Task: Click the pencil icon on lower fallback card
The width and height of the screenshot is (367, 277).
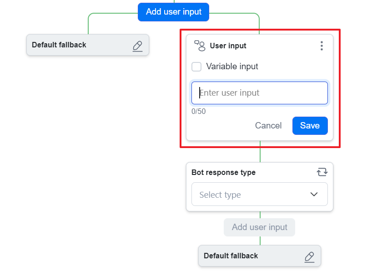Action: (310, 256)
